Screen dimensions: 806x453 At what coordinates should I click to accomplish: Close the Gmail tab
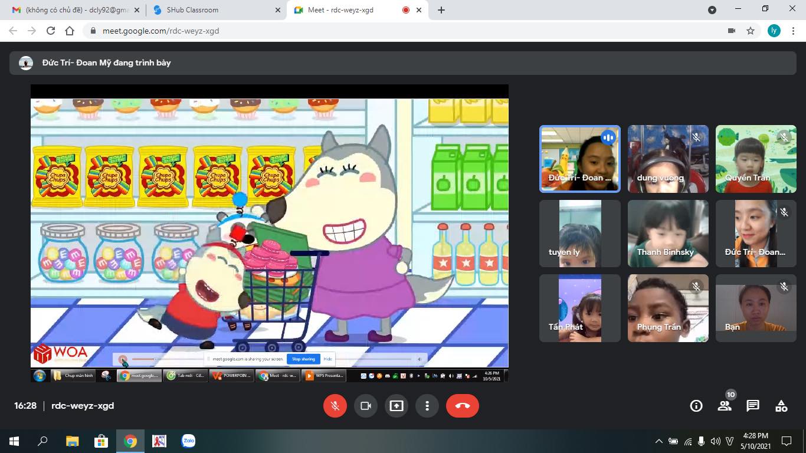click(137, 10)
